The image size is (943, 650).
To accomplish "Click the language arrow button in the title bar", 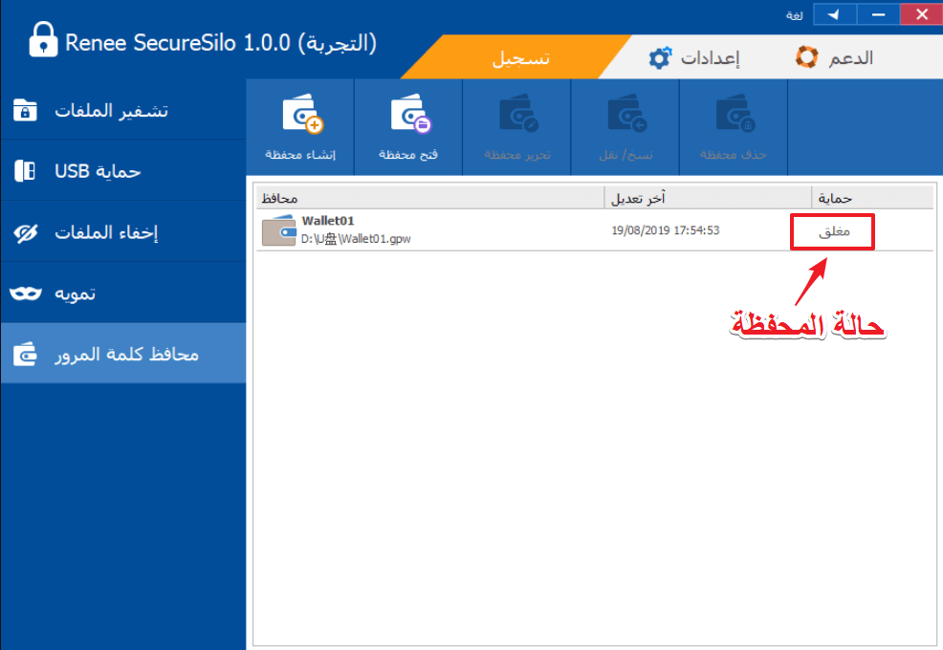I will tap(835, 14).
